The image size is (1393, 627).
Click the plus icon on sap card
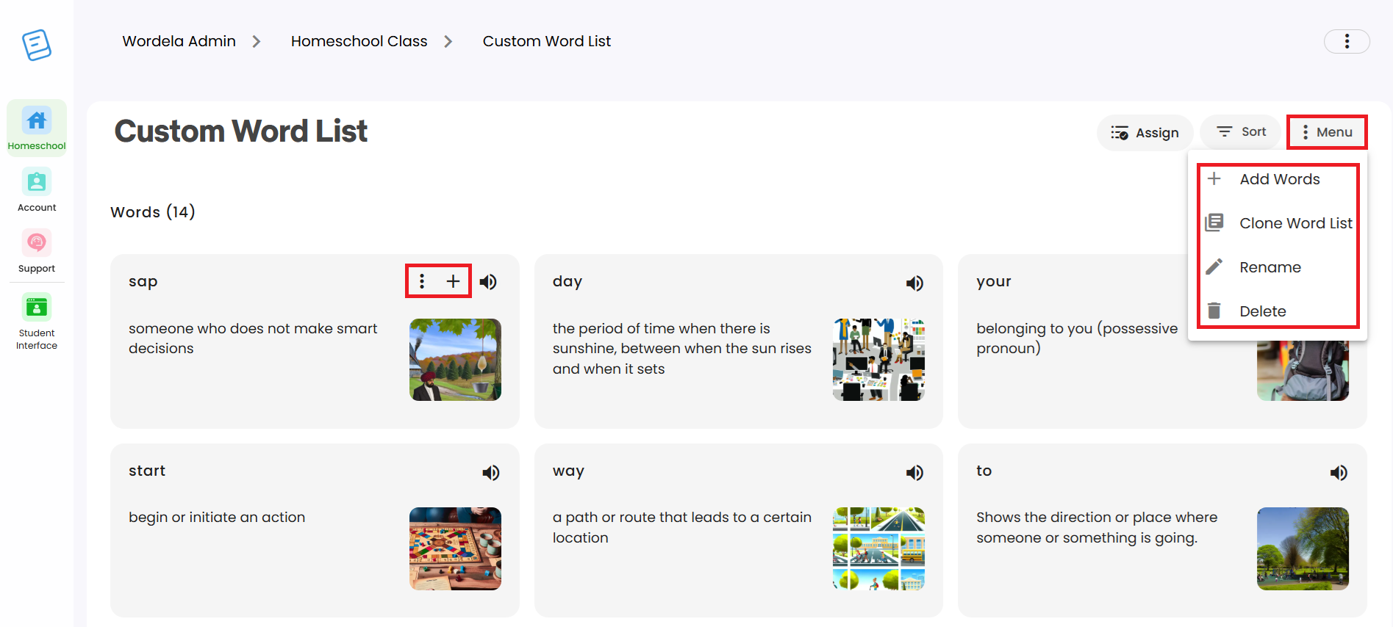tap(454, 281)
